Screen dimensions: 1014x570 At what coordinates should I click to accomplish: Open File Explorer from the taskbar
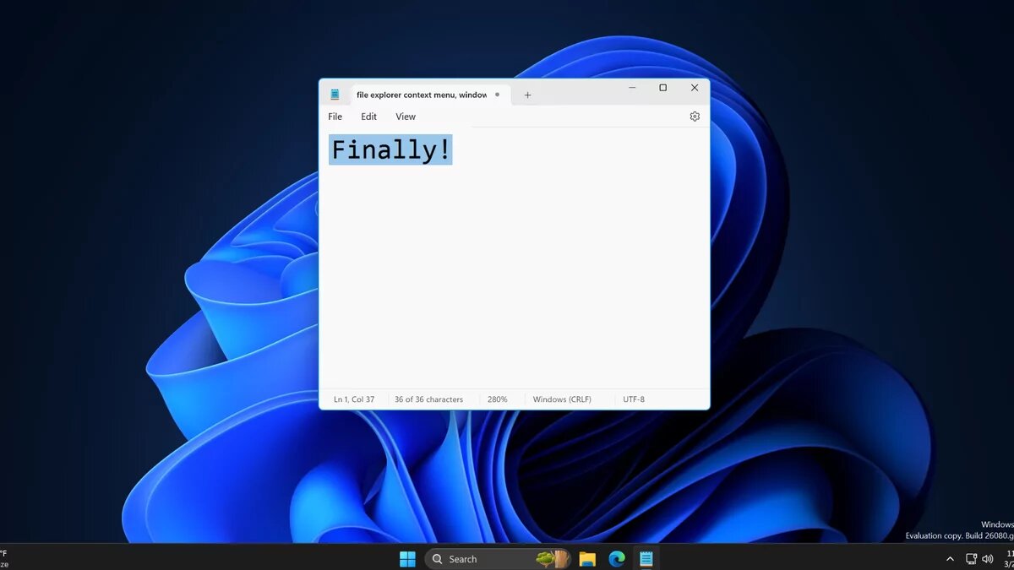coord(587,559)
